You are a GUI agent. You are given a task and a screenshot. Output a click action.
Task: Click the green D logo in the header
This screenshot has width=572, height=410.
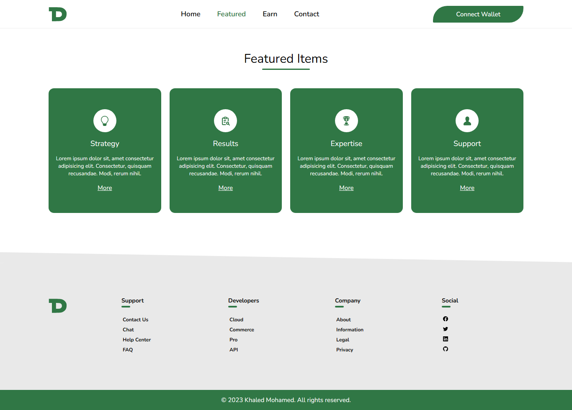click(x=57, y=14)
